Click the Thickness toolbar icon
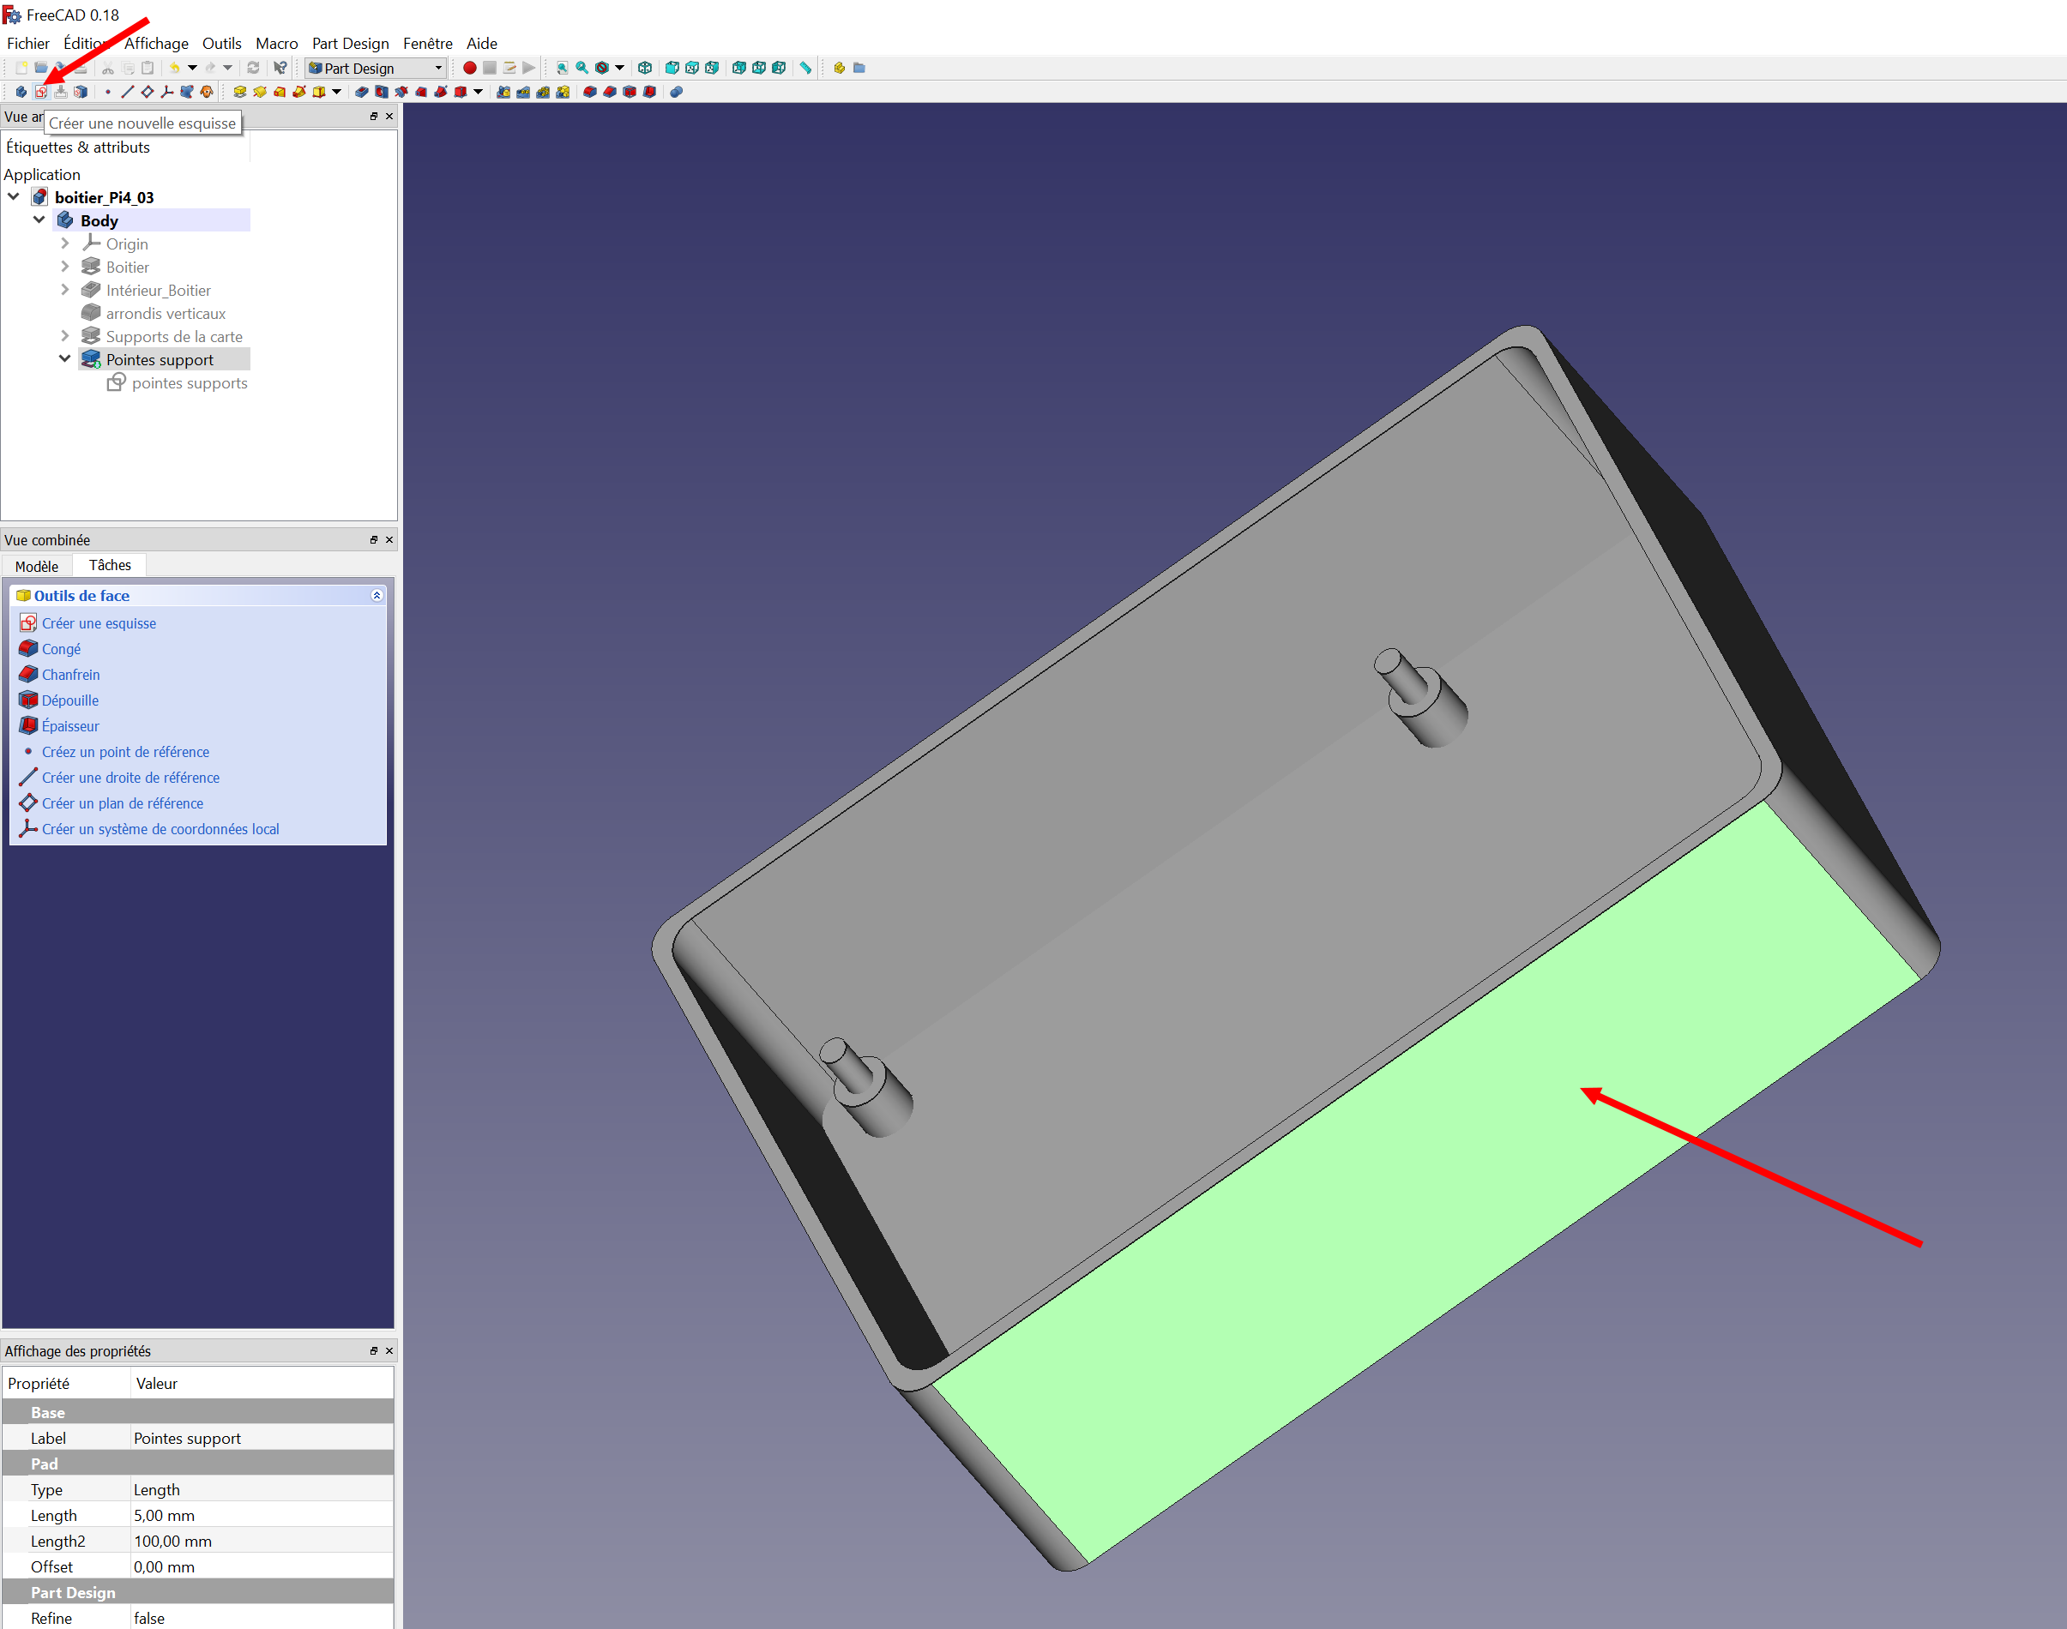The image size is (2067, 1629). pos(649,92)
